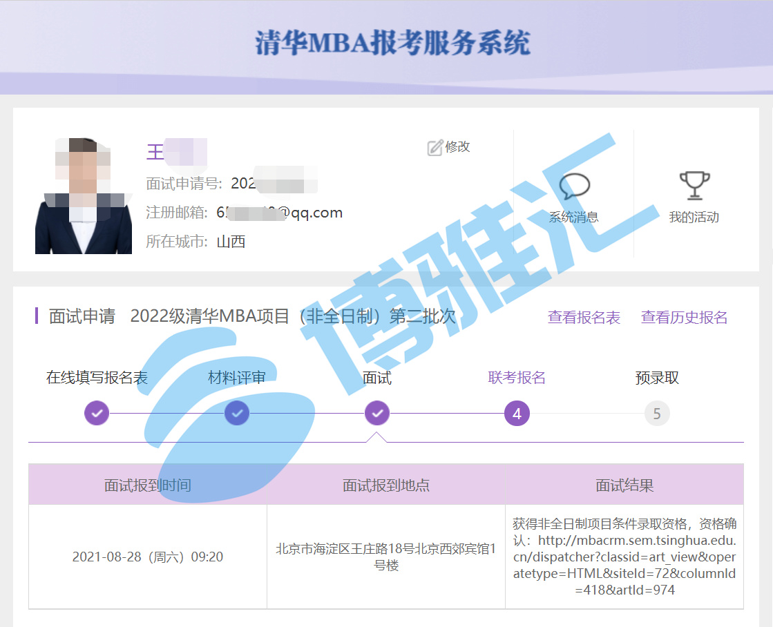Click the applicant profile photo
Image resolution: width=773 pixels, height=627 pixels.
pyautogui.click(x=84, y=195)
